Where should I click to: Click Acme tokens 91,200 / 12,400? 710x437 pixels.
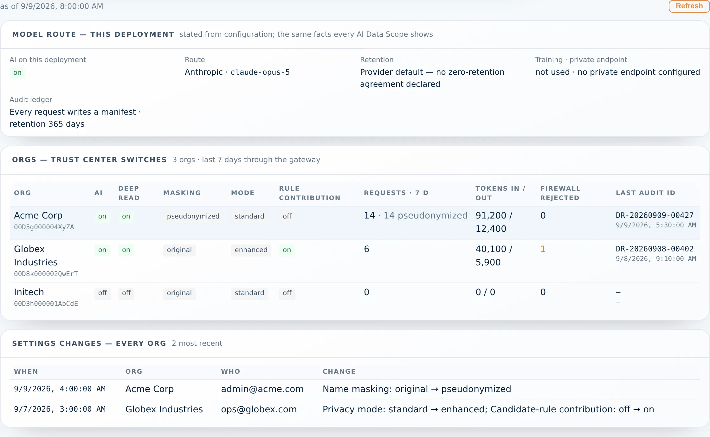494,222
